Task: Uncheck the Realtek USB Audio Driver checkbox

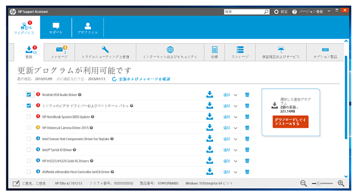Action: (29, 95)
